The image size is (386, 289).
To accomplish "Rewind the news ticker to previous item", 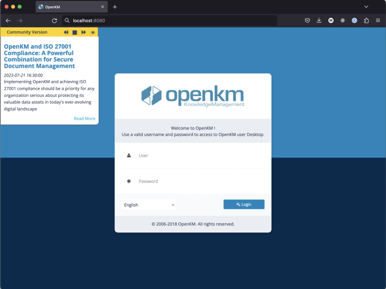I will pyautogui.click(x=66, y=32).
